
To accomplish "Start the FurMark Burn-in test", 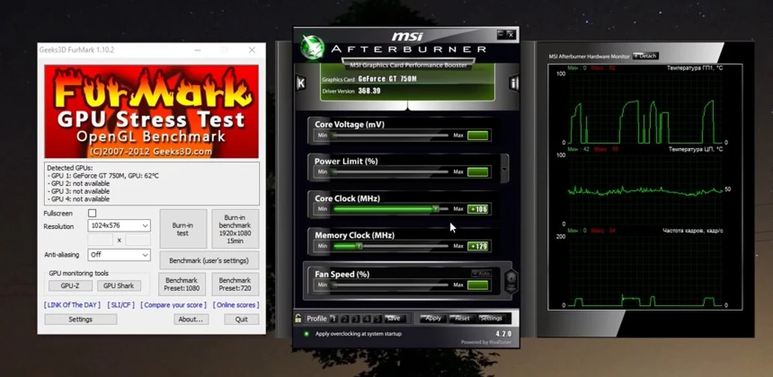I will [183, 229].
